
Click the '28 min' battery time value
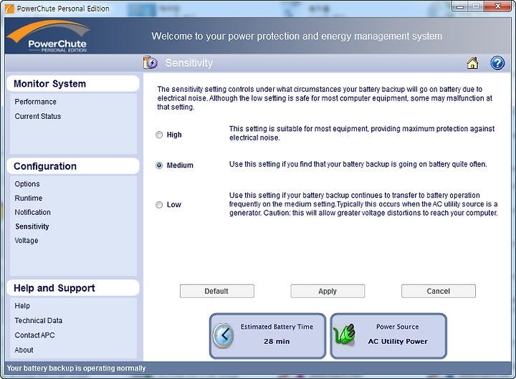(277, 341)
